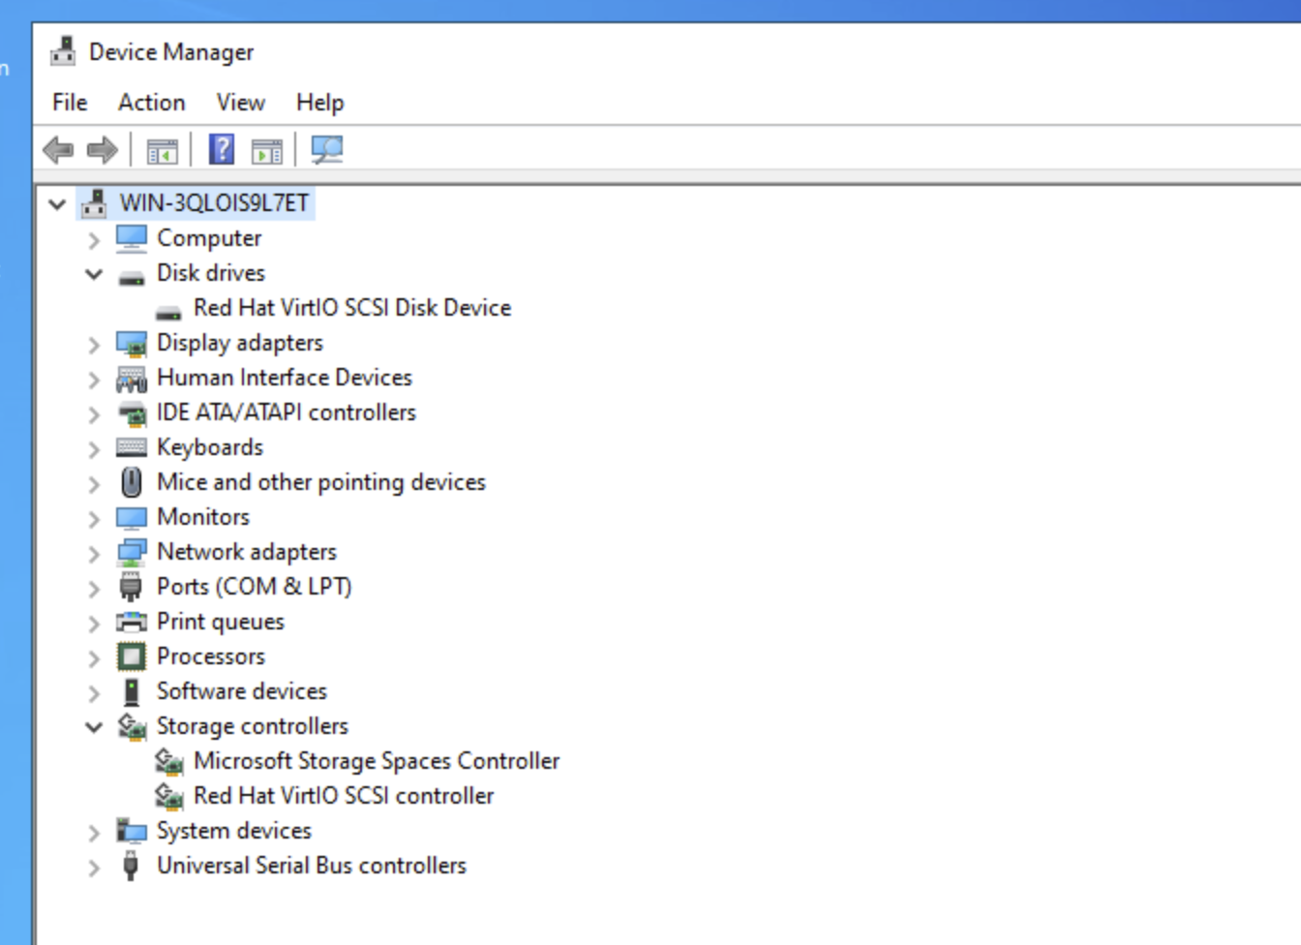Open the File menu
The height and width of the screenshot is (945, 1301).
point(70,103)
